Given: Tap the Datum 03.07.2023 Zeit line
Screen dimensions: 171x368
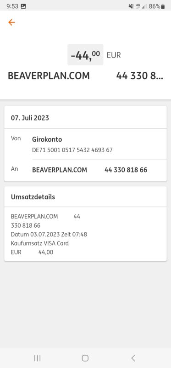Looking at the screenshot, I should [x=49, y=234].
